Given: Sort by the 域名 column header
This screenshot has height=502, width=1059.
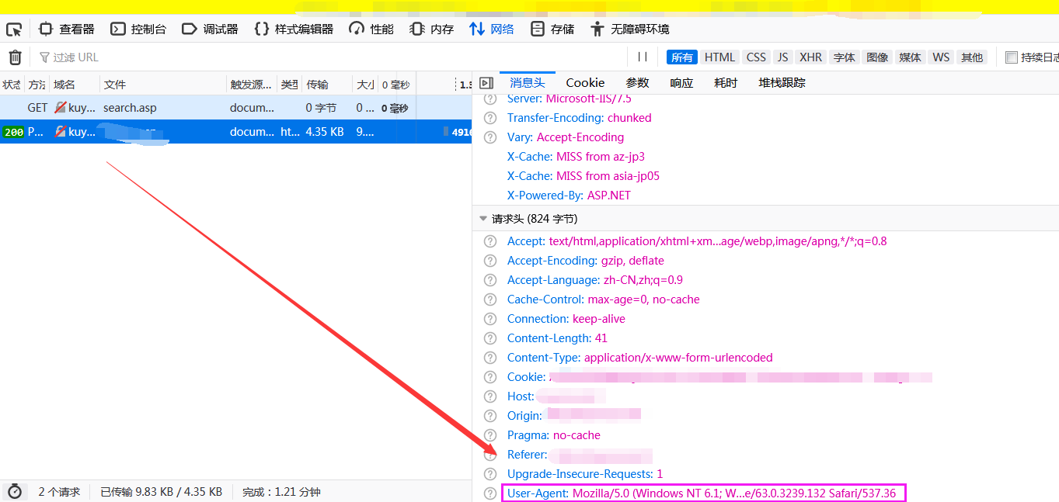Looking at the screenshot, I should tap(75, 85).
